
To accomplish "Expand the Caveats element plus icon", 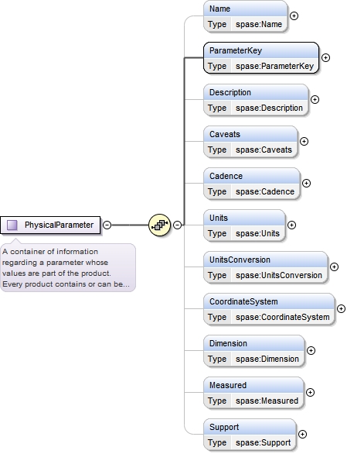I will click(x=304, y=141).
